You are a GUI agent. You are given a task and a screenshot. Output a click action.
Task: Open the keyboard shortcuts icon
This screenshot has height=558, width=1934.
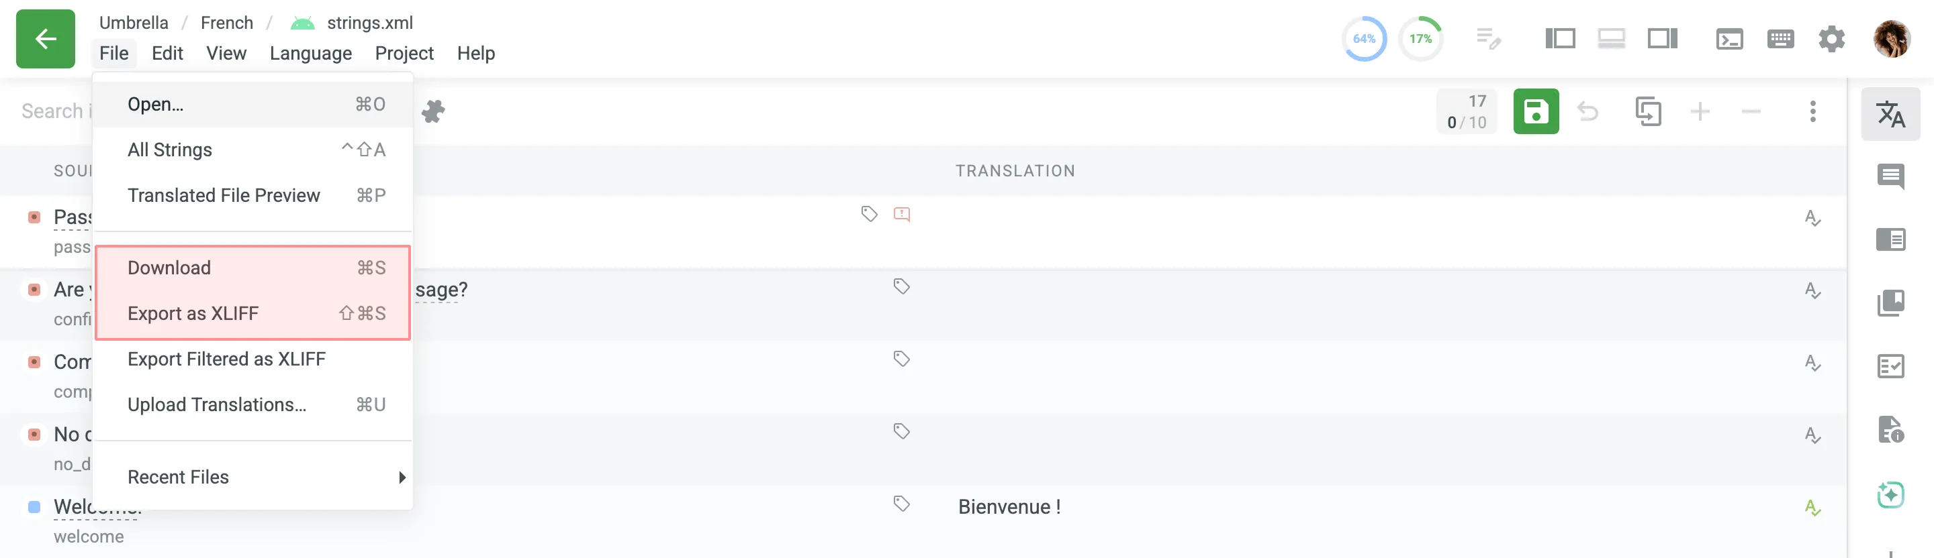coord(1780,39)
